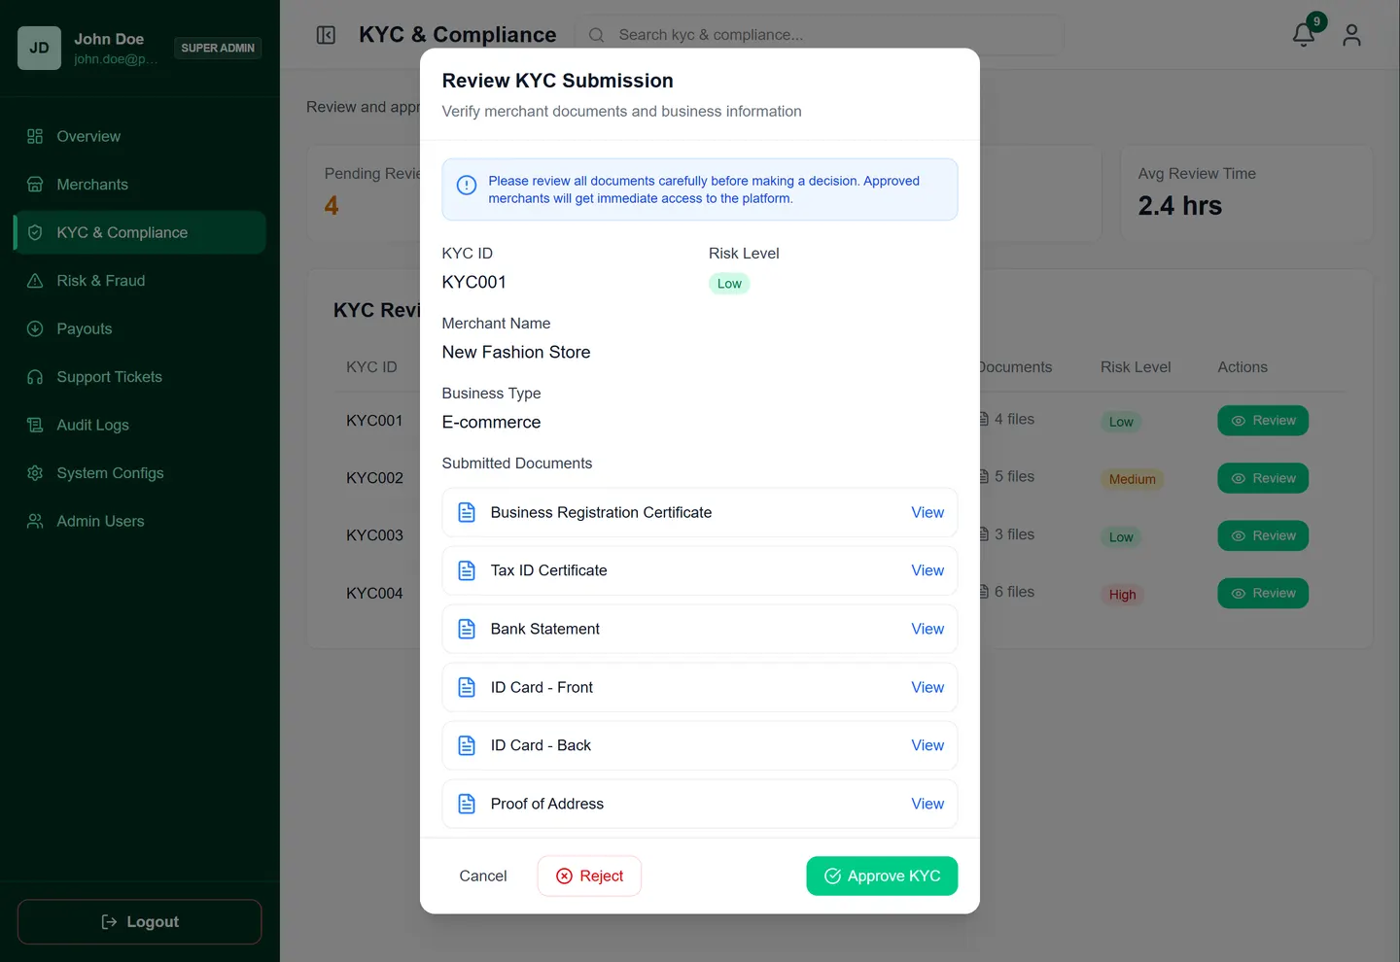Click the search kyc & compliance field
Screen dimensions: 1400x962
tap(820, 35)
